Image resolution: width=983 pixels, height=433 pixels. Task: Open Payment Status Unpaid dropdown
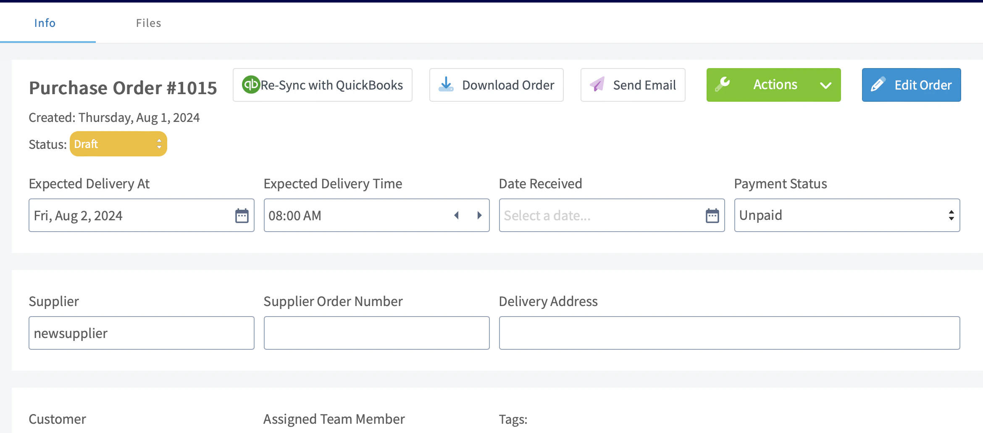(847, 215)
